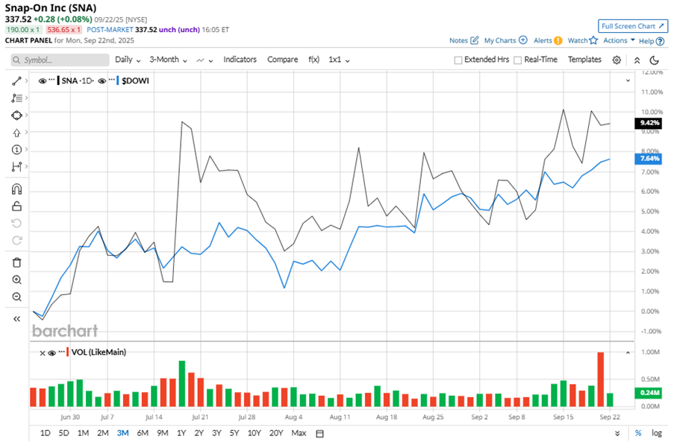Switch to log scale

coord(656,433)
